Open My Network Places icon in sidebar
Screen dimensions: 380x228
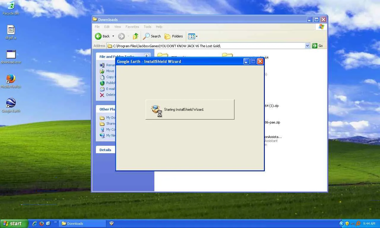(x=102, y=135)
